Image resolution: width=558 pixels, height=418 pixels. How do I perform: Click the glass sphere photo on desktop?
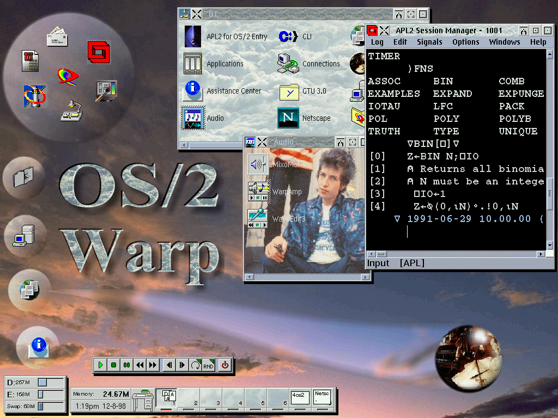(468, 358)
